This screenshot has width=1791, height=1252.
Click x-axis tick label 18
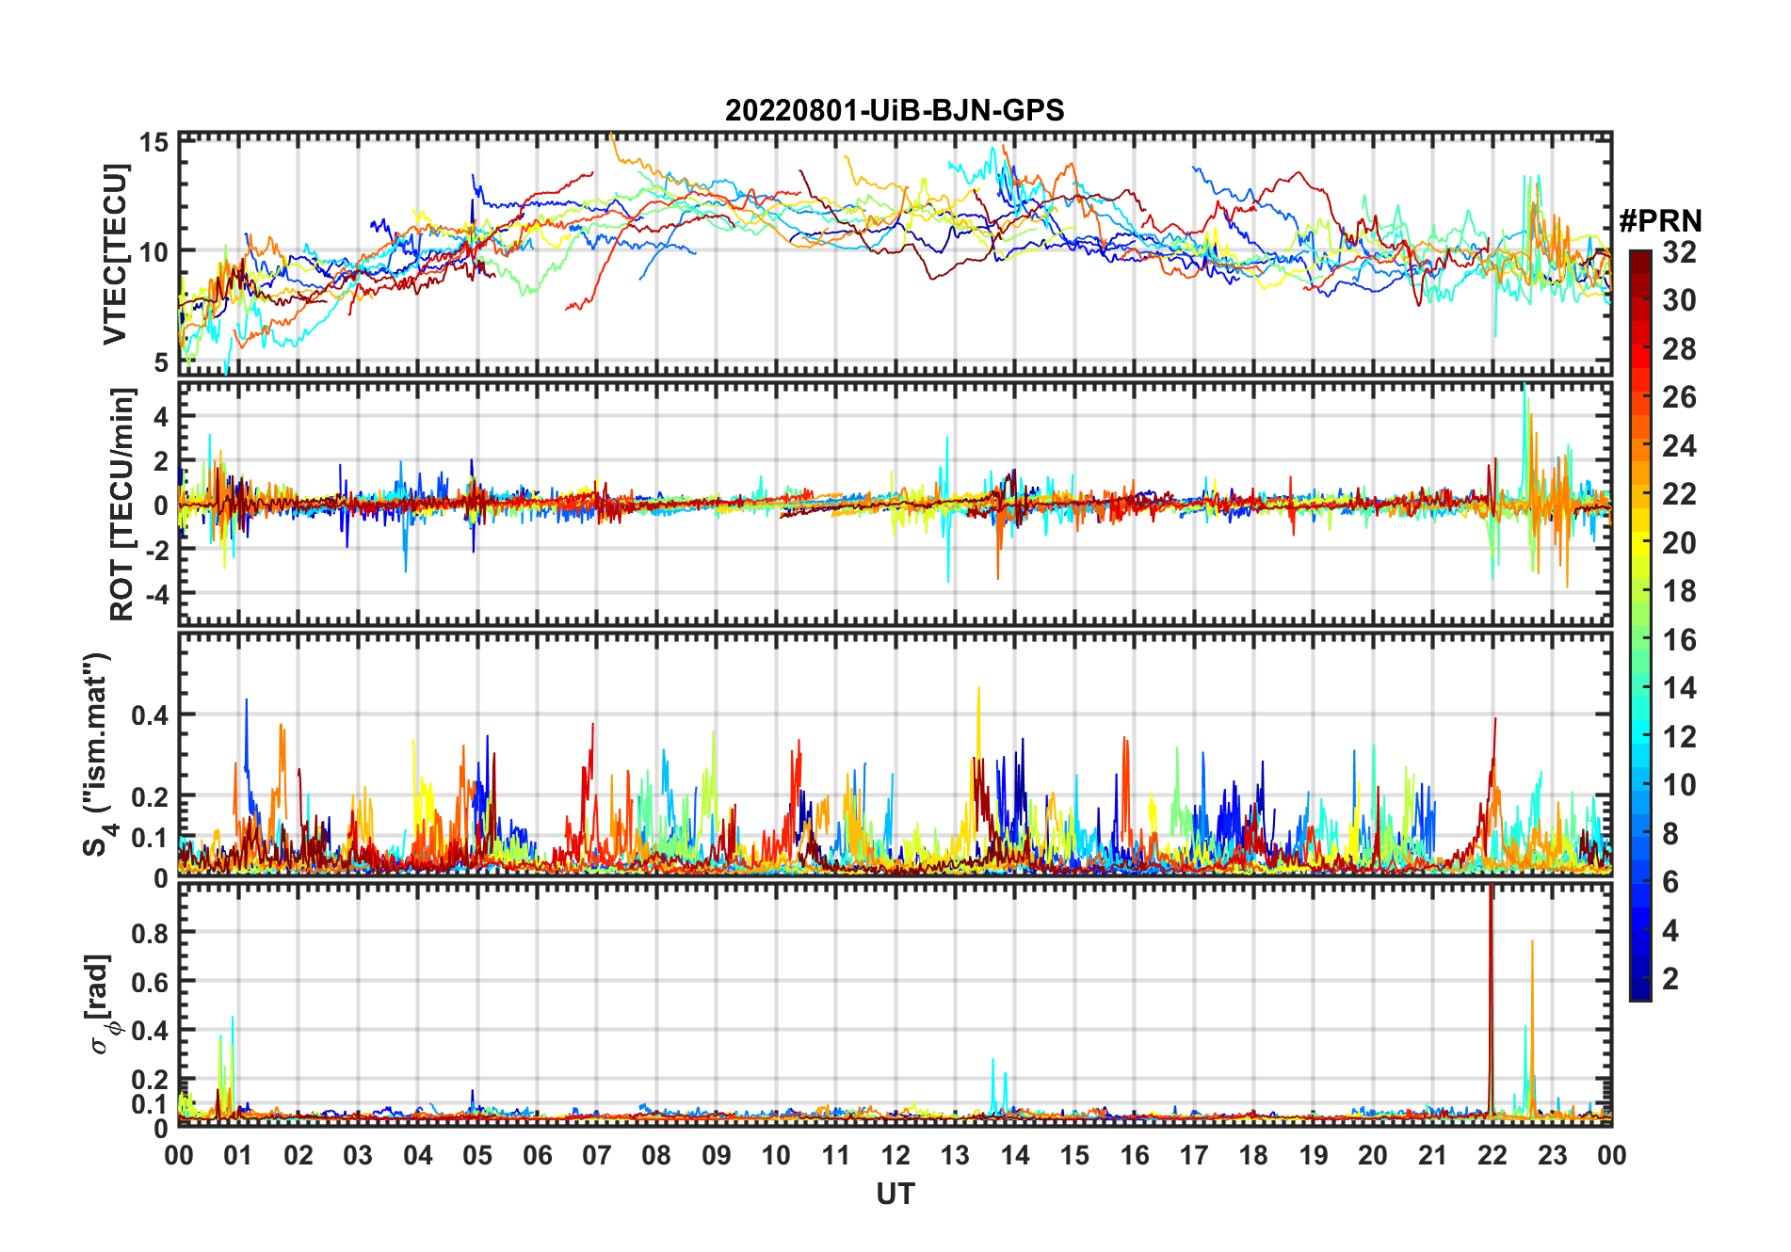pos(1253,1155)
